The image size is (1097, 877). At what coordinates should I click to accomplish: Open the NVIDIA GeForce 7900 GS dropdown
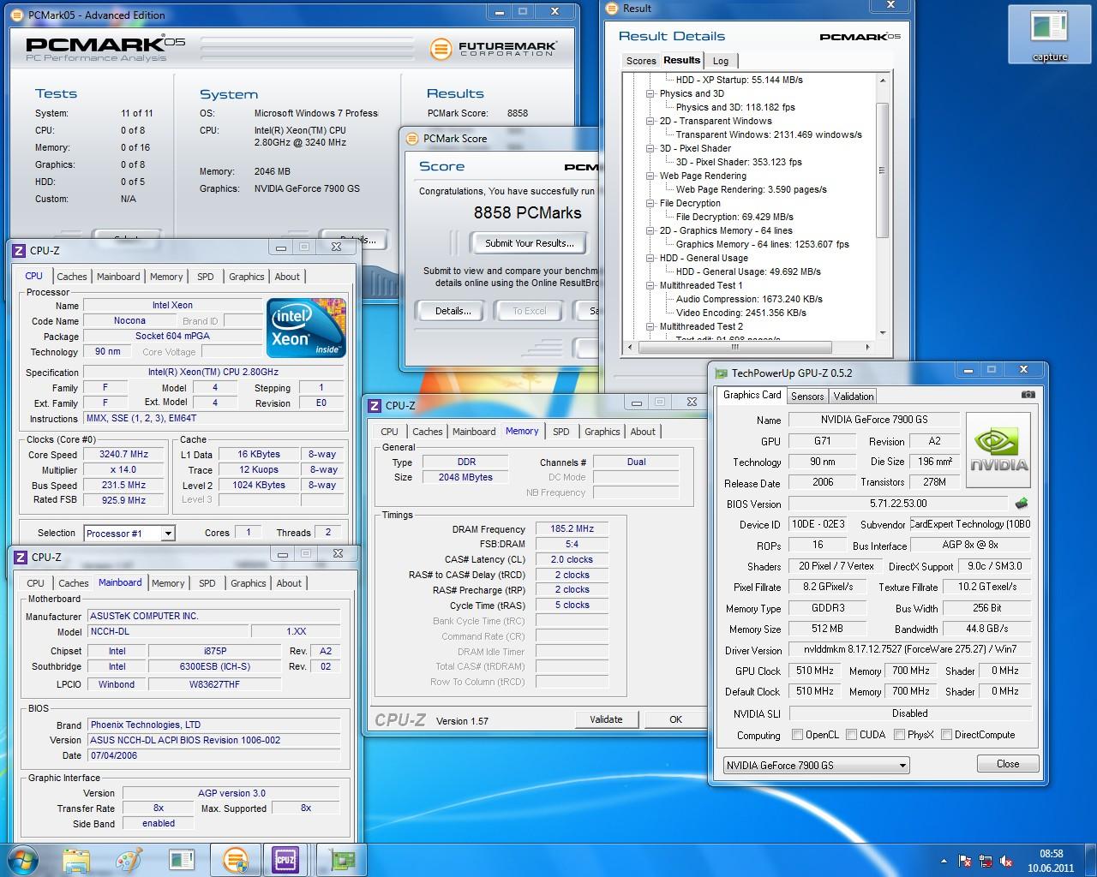(x=816, y=765)
